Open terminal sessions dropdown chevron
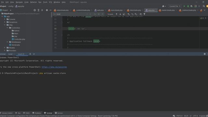 34,54
